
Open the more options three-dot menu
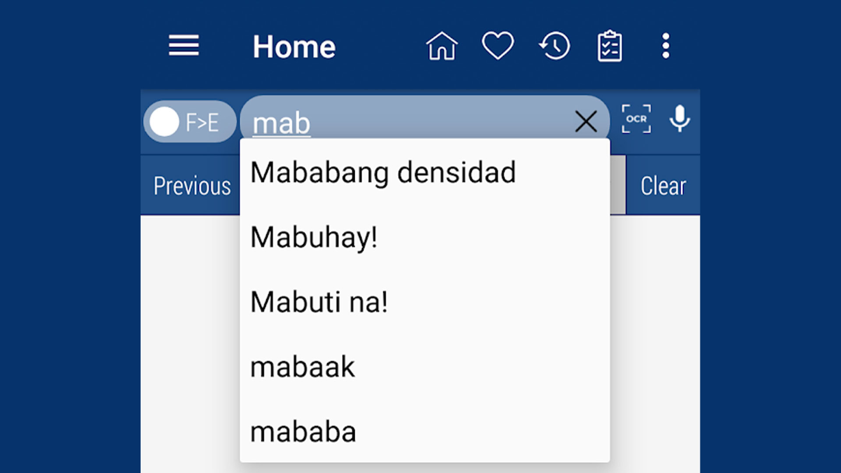click(x=667, y=45)
